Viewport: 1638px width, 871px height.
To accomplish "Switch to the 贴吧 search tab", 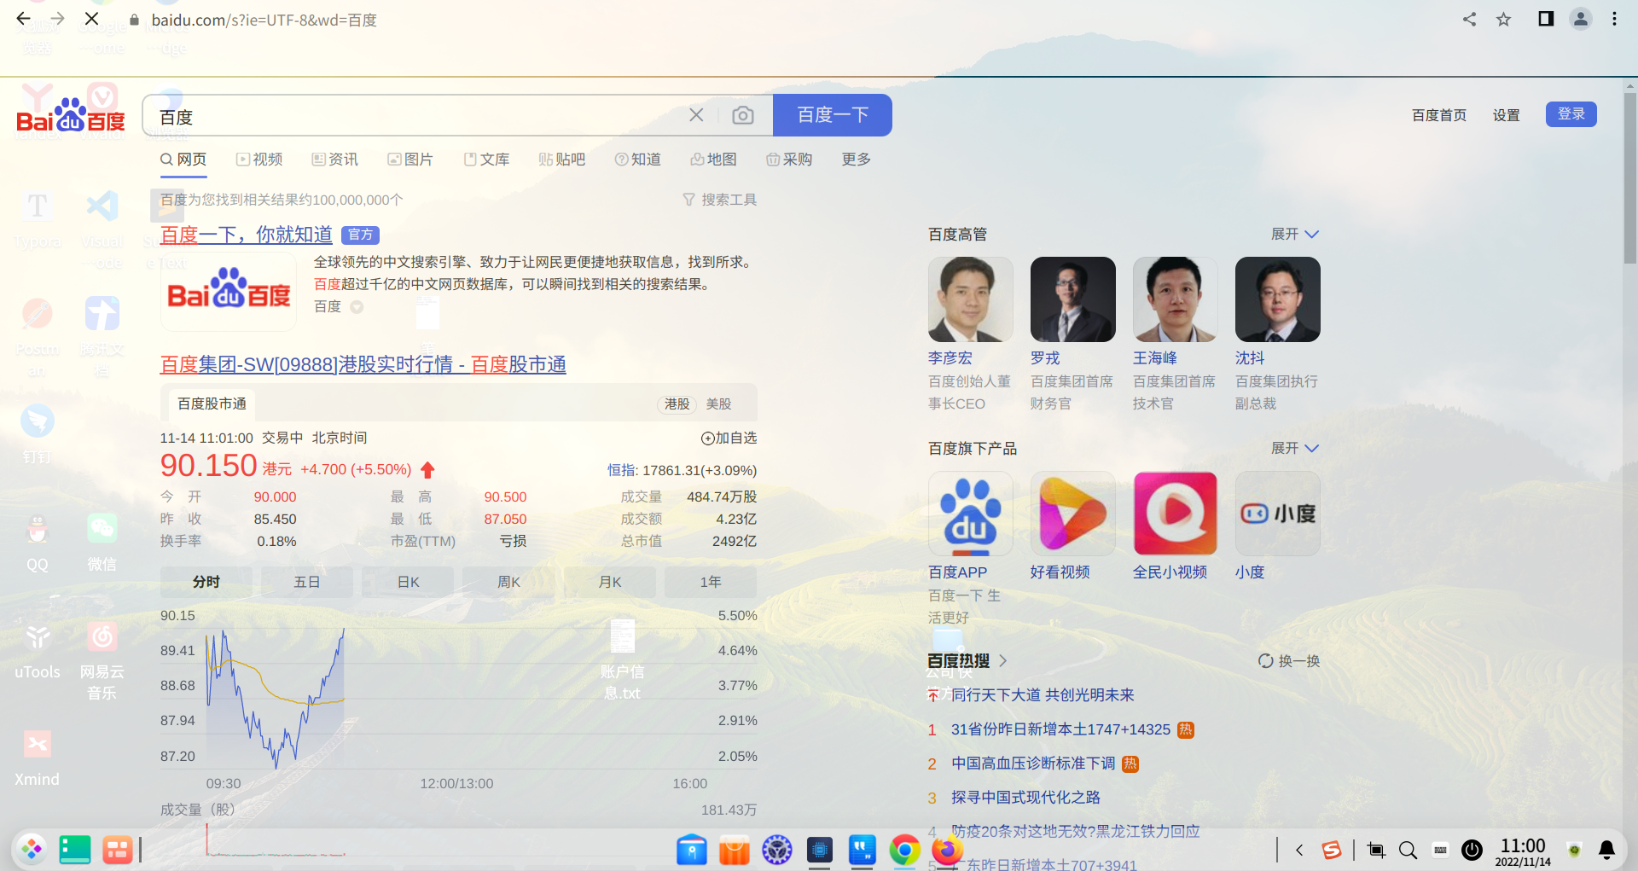I will pyautogui.click(x=562, y=160).
